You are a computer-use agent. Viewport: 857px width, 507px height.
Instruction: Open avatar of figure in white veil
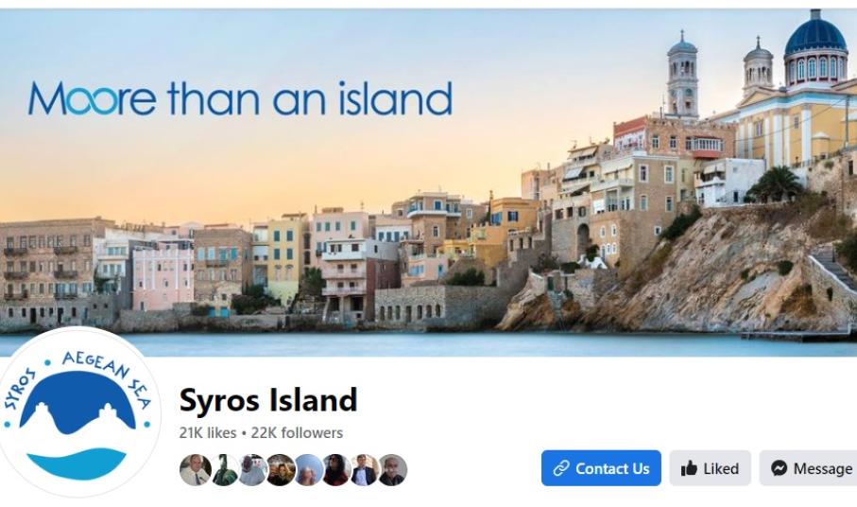coord(252,470)
